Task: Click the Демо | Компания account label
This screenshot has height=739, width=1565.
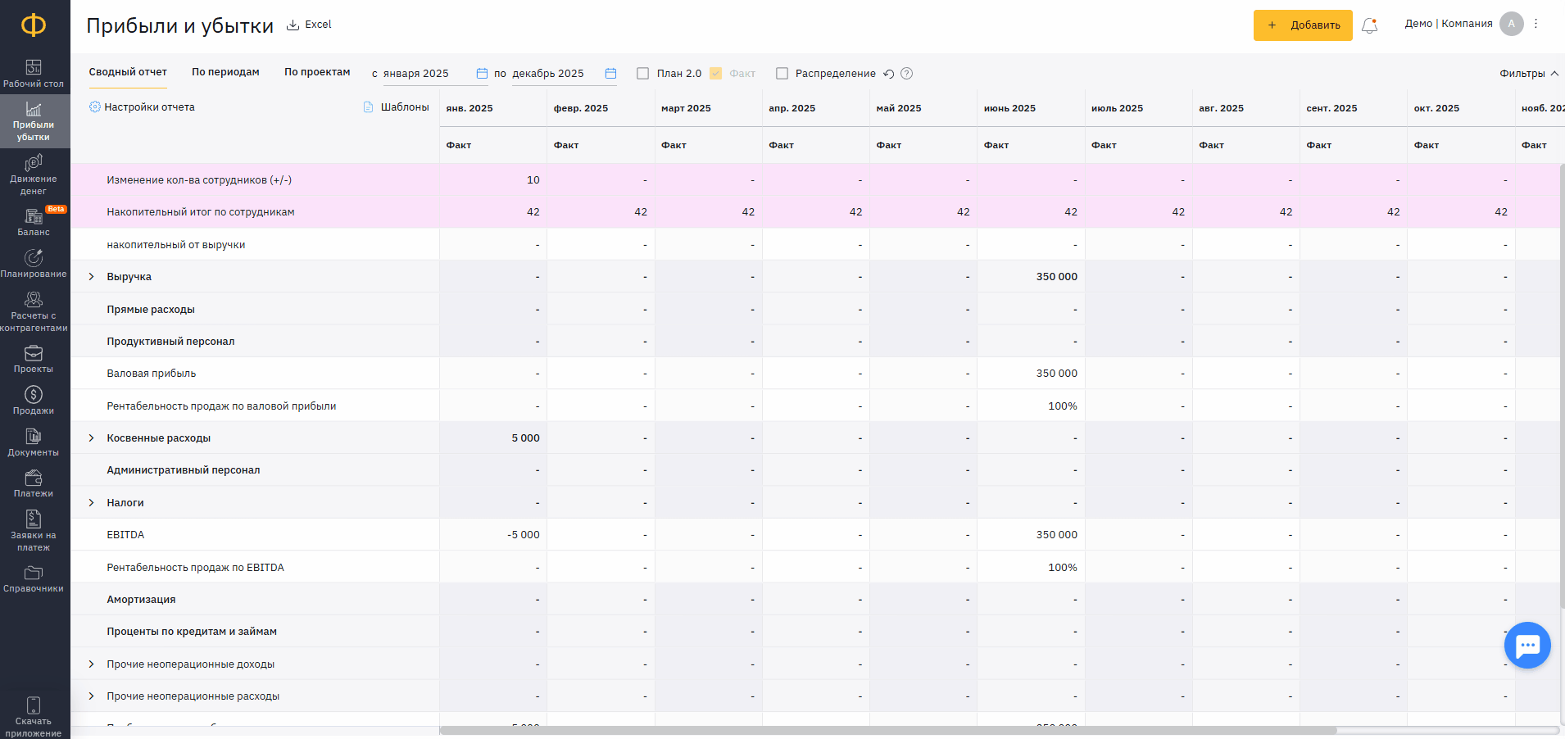Action: tap(1449, 24)
